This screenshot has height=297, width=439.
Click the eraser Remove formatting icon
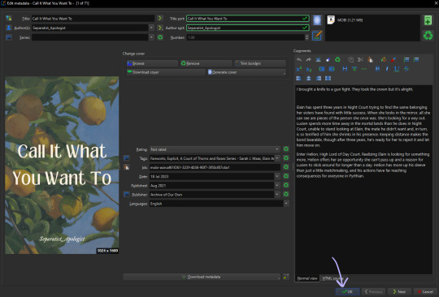coord(328,59)
